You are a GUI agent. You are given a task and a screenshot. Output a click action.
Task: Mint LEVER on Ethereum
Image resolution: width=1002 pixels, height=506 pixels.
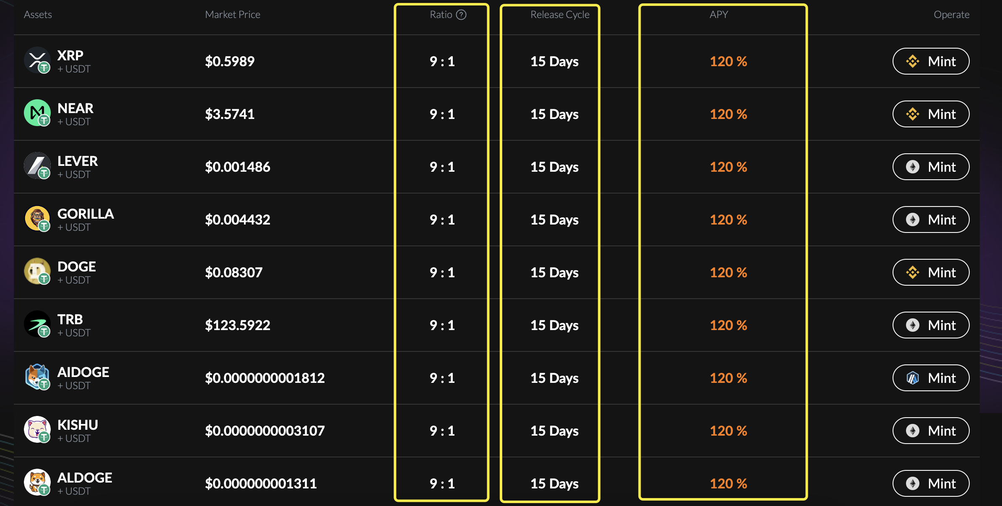point(931,167)
